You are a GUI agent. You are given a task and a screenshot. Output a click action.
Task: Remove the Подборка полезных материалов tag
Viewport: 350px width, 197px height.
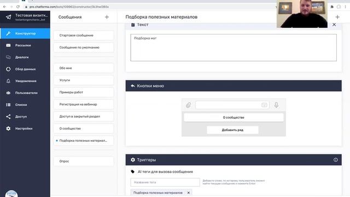(x=188, y=193)
